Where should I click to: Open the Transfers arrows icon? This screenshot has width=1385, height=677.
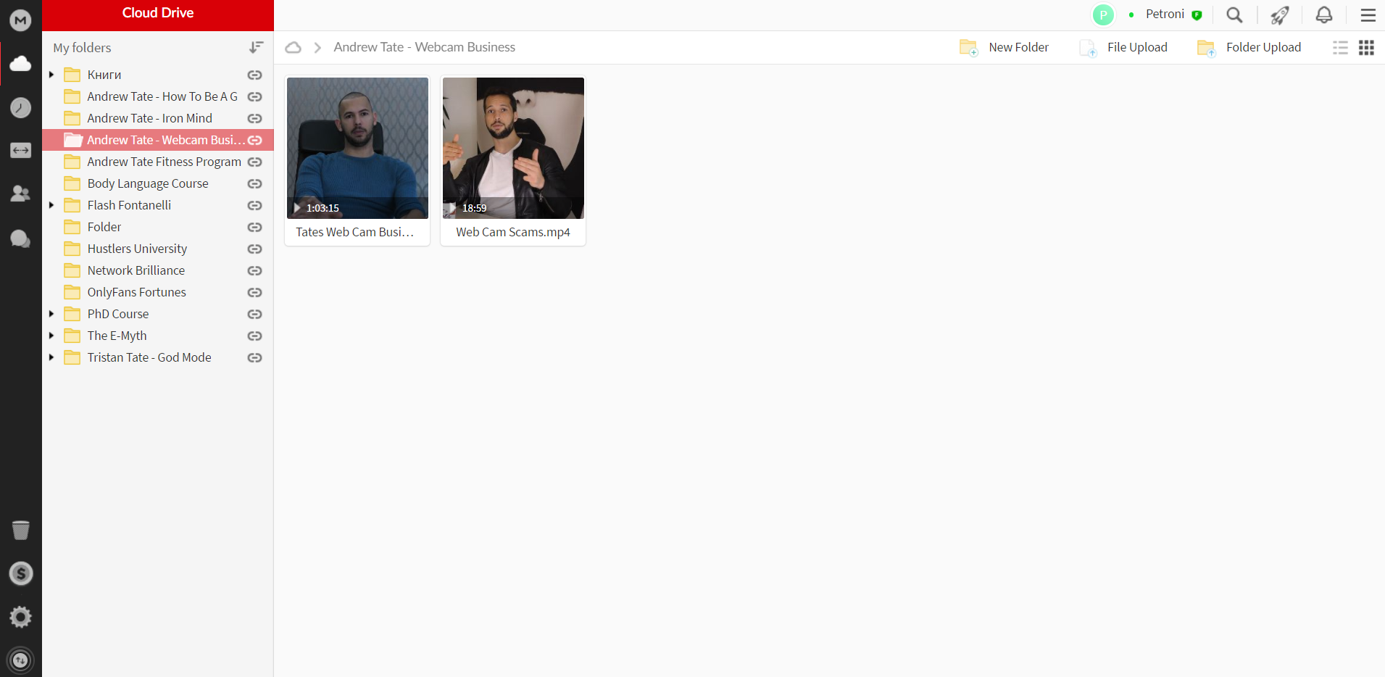click(20, 150)
